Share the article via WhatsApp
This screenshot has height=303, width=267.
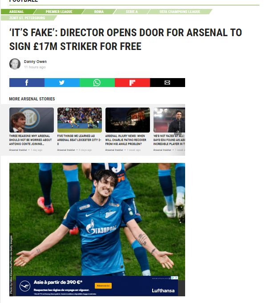pyautogui.click(x=97, y=83)
